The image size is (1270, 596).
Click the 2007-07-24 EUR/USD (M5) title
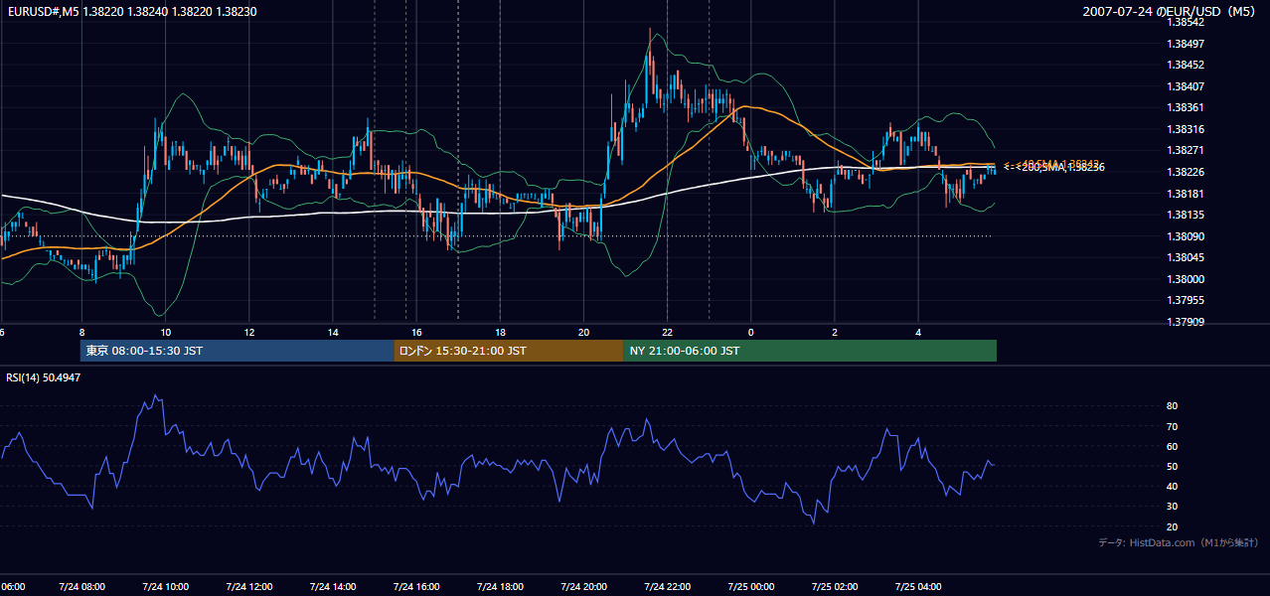pos(1171,12)
